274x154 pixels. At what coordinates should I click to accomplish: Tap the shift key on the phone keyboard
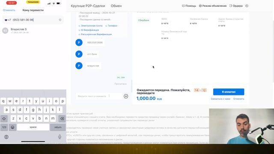4,118
